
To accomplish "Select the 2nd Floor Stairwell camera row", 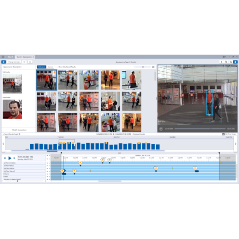I will click(24, 171).
